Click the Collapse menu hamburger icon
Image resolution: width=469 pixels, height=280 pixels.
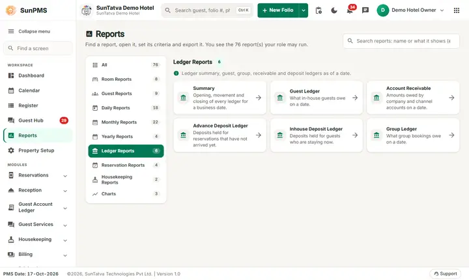pyautogui.click(x=11, y=31)
